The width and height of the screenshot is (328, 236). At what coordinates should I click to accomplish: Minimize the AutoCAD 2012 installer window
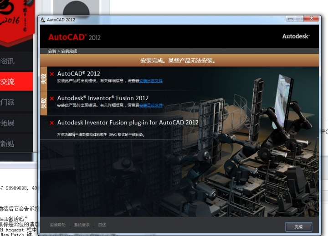click(x=290, y=19)
